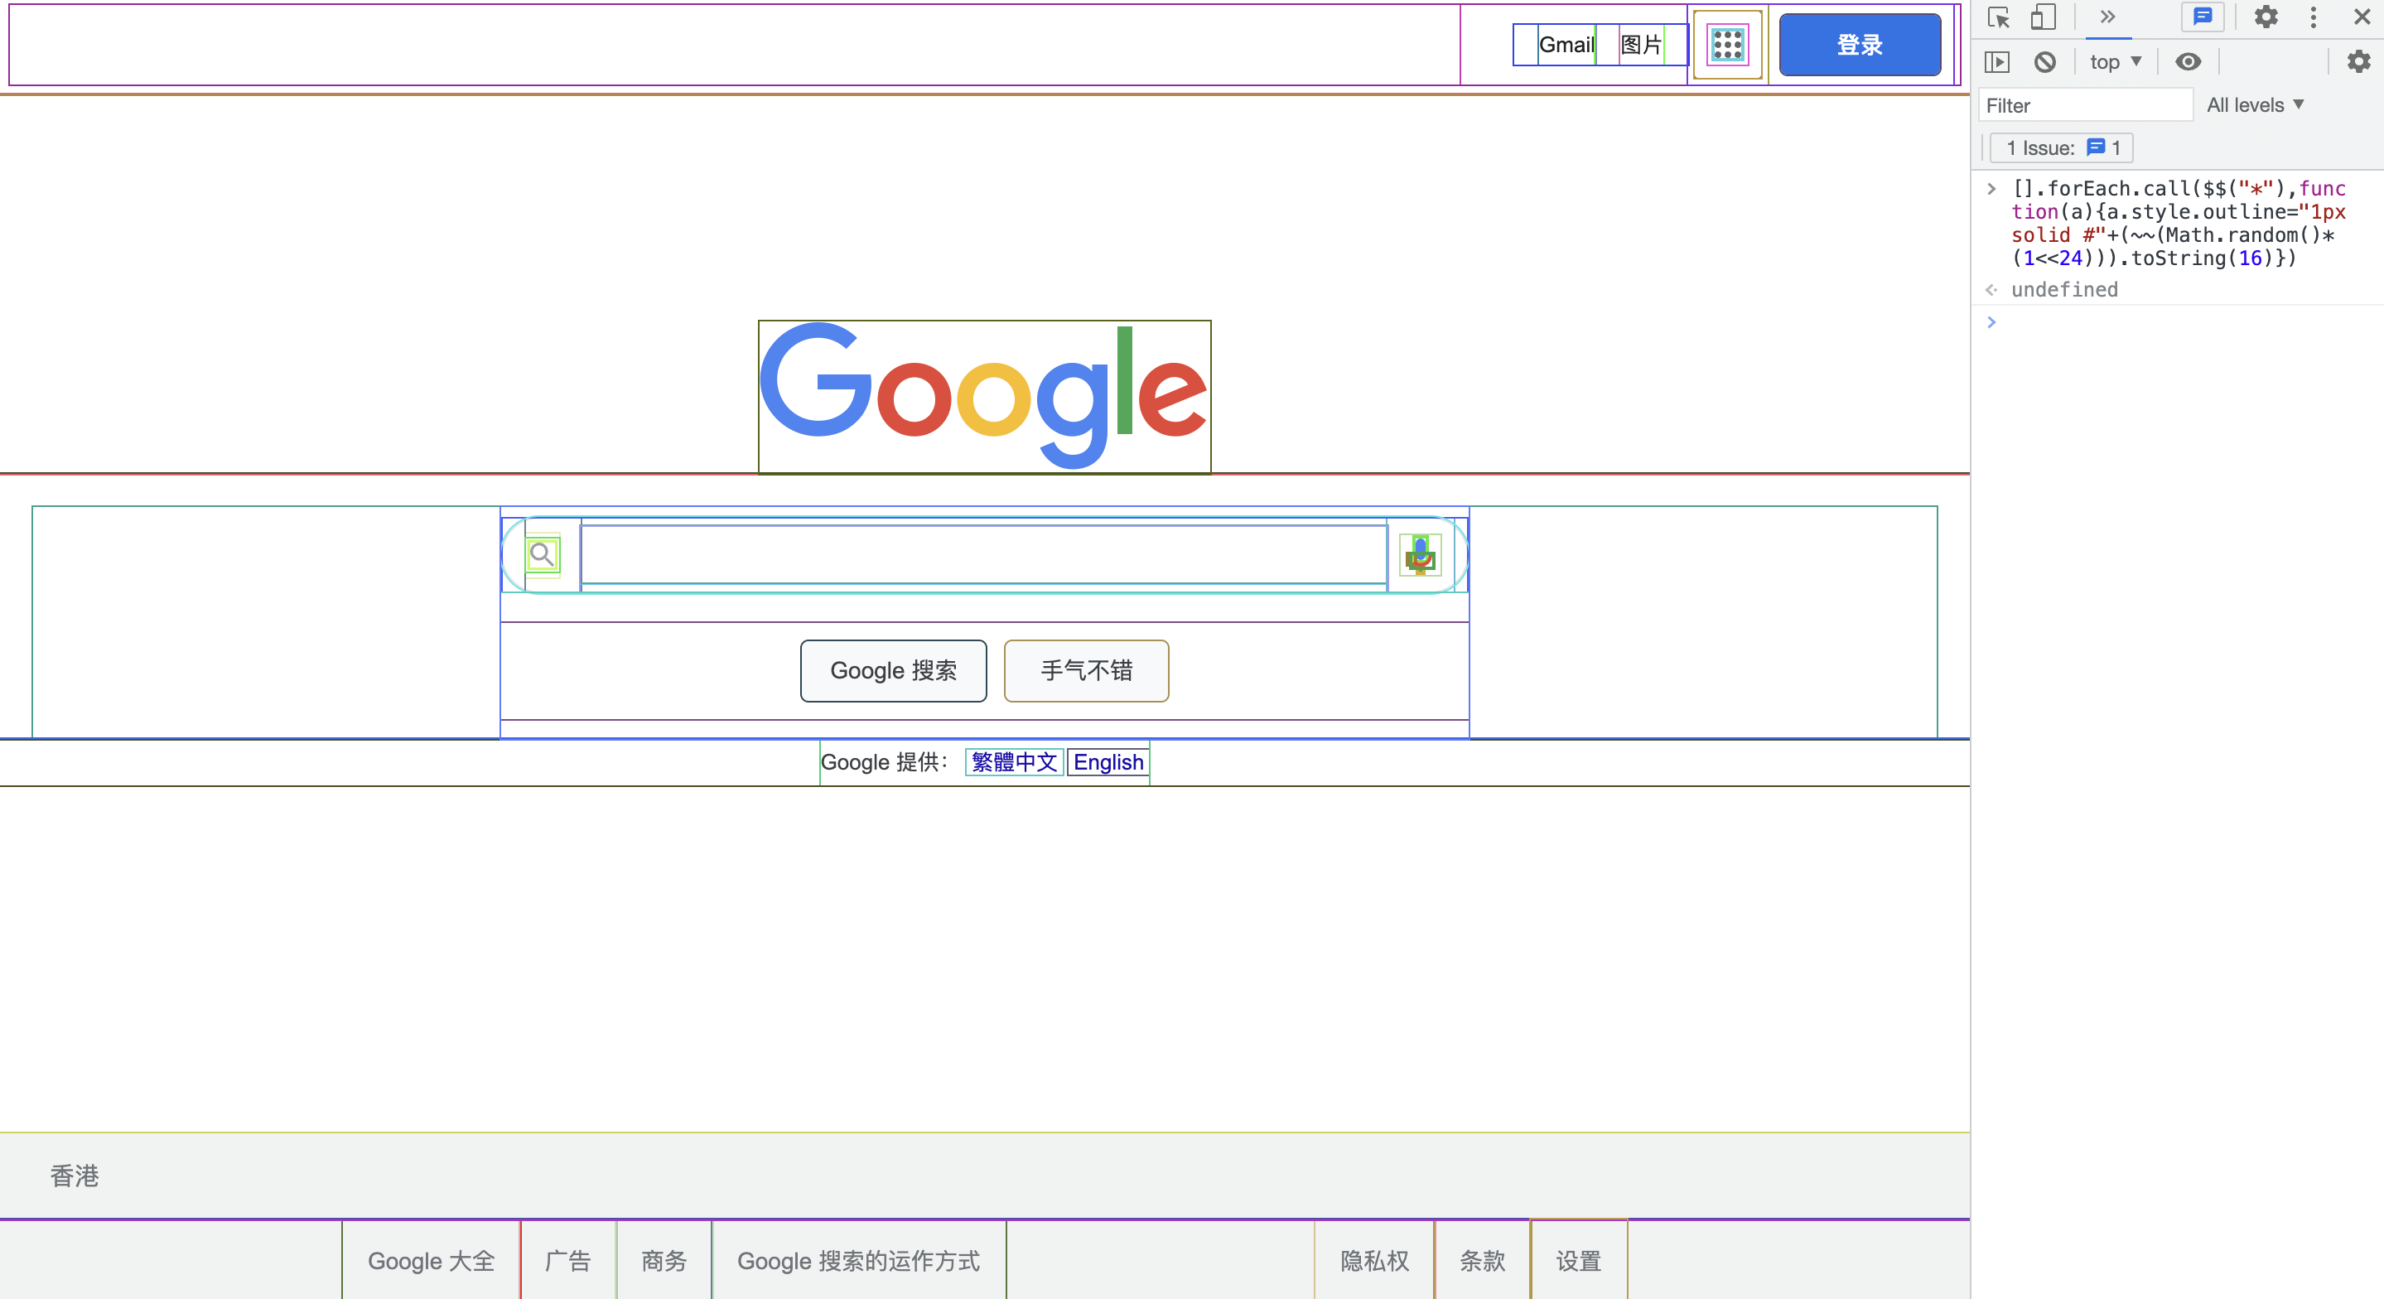Toggle the device toolbar icon

point(2043,17)
